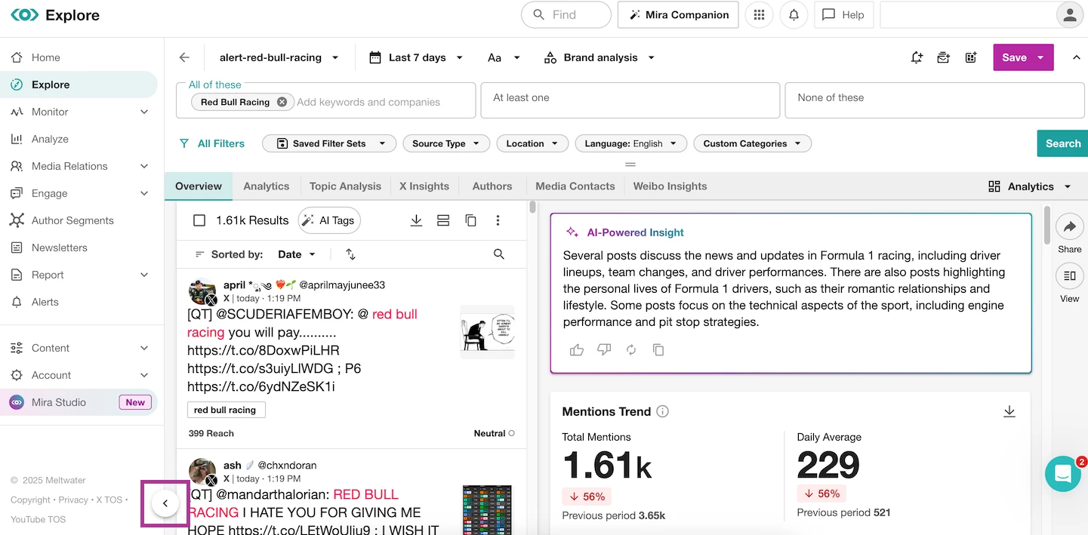Screen dimensions: 1088x535
Task: Open the Privacy link
Action: tap(73, 500)
